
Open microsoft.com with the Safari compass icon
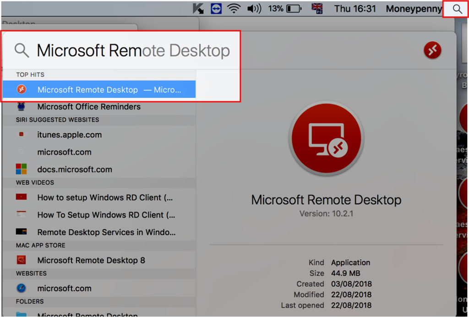[x=99, y=288]
